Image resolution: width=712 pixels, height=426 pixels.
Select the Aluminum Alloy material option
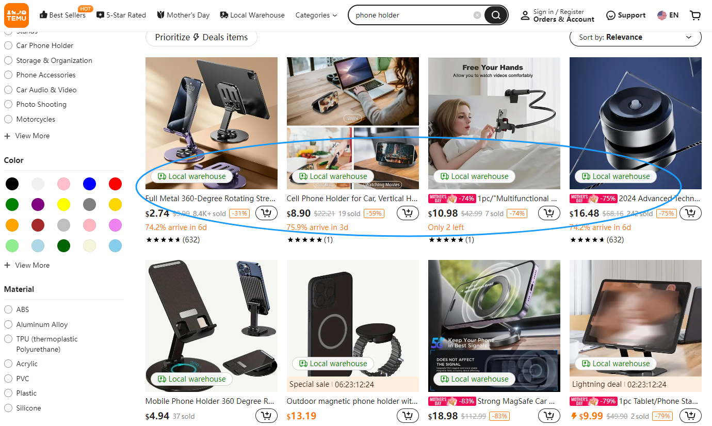[8, 324]
